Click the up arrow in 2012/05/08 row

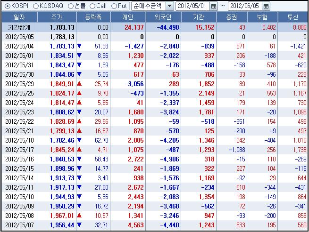(79, 216)
